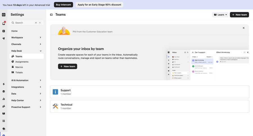Expand the Proactive Support section
This screenshot has height=136, width=253.
pyautogui.click(x=26, y=107)
